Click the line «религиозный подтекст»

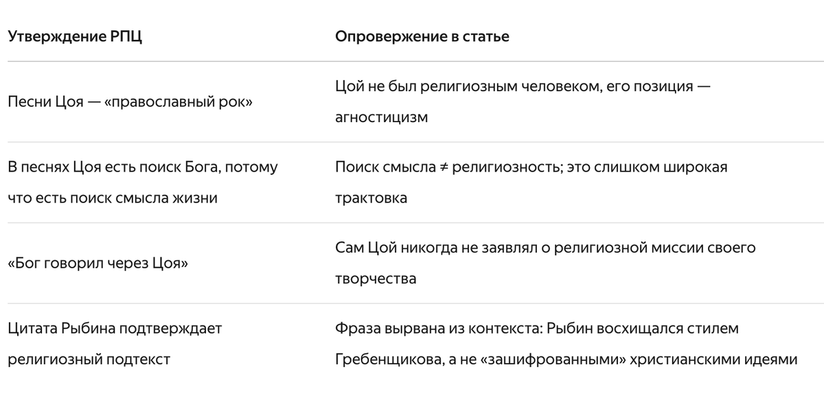tap(89, 359)
